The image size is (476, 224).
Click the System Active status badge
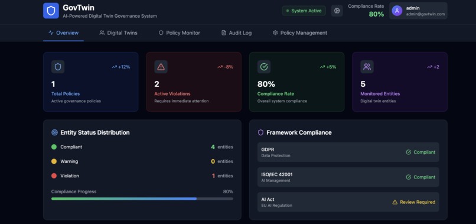click(304, 11)
